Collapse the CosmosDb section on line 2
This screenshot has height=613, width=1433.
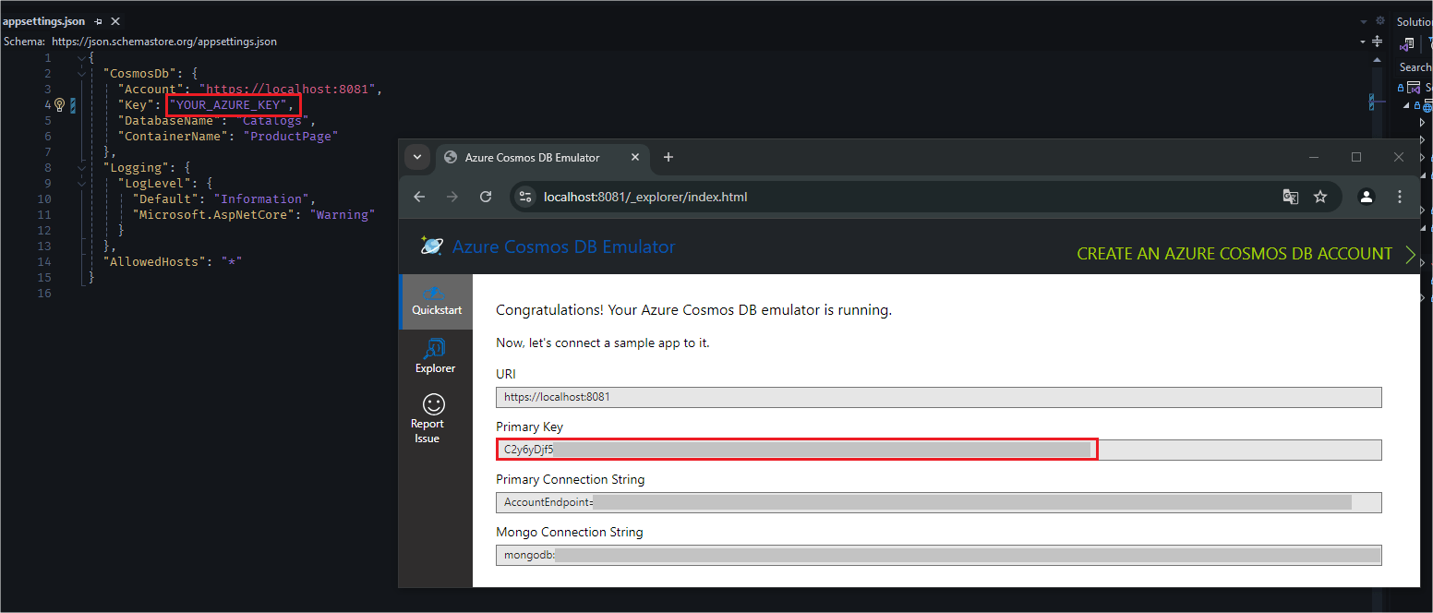(x=82, y=73)
